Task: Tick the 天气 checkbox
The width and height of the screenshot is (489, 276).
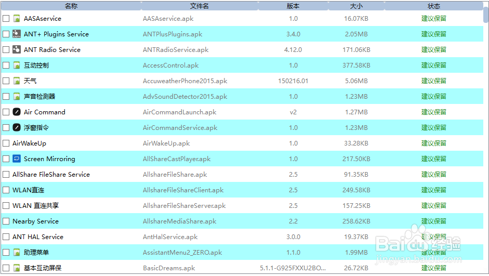Action: 6,81
